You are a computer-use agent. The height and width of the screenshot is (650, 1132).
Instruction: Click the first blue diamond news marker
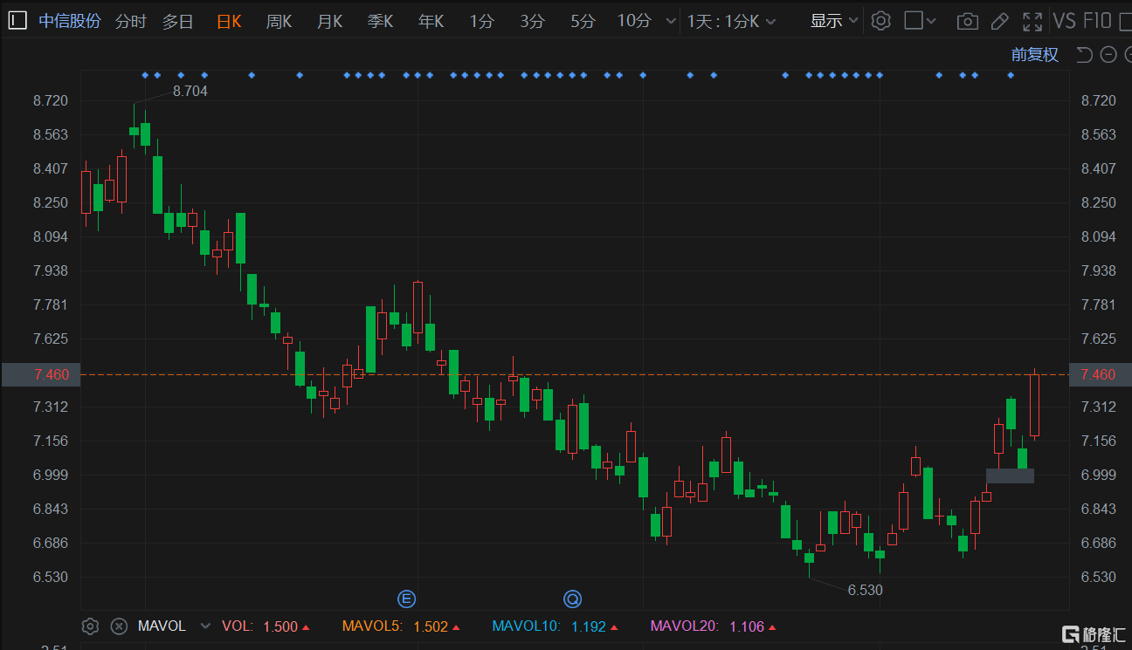[x=145, y=76]
